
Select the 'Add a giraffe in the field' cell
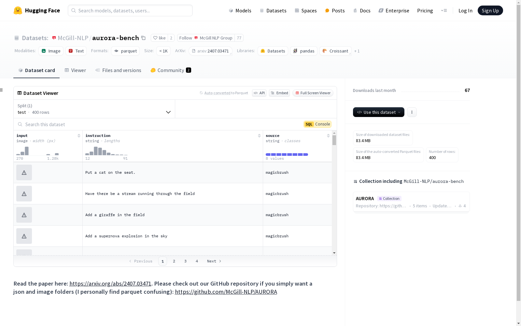point(173,215)
